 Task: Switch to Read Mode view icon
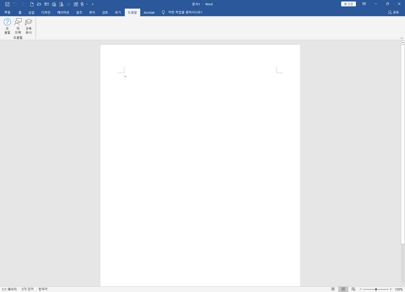[333, 289]
